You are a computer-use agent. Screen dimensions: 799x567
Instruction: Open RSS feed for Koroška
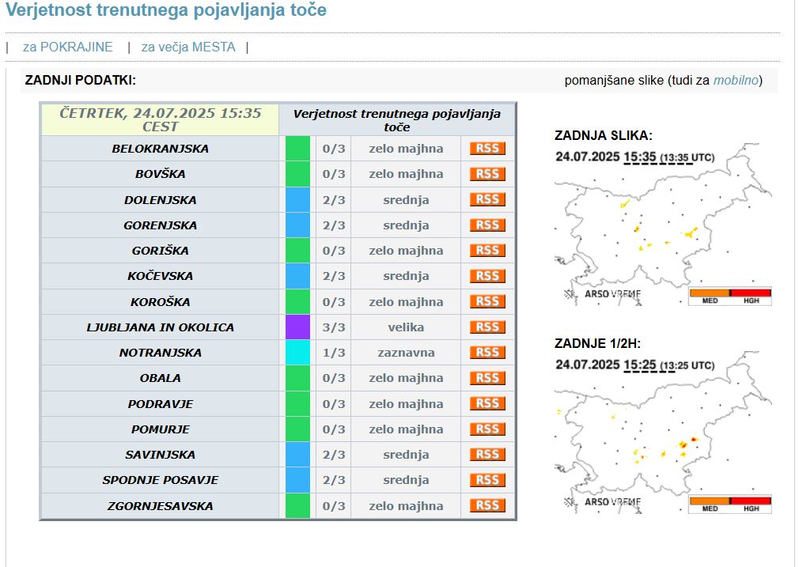(487, 301)
